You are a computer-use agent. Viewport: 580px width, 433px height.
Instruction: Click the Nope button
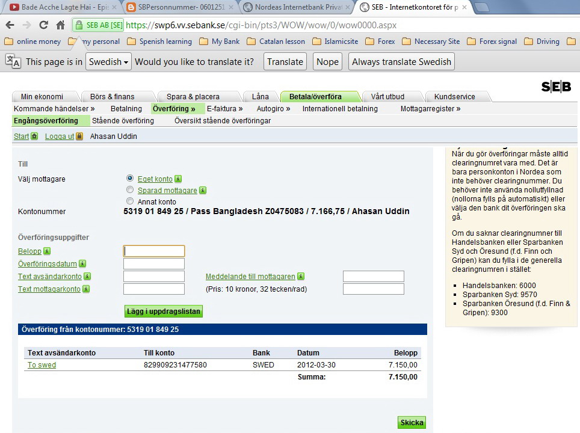[327, 61]
